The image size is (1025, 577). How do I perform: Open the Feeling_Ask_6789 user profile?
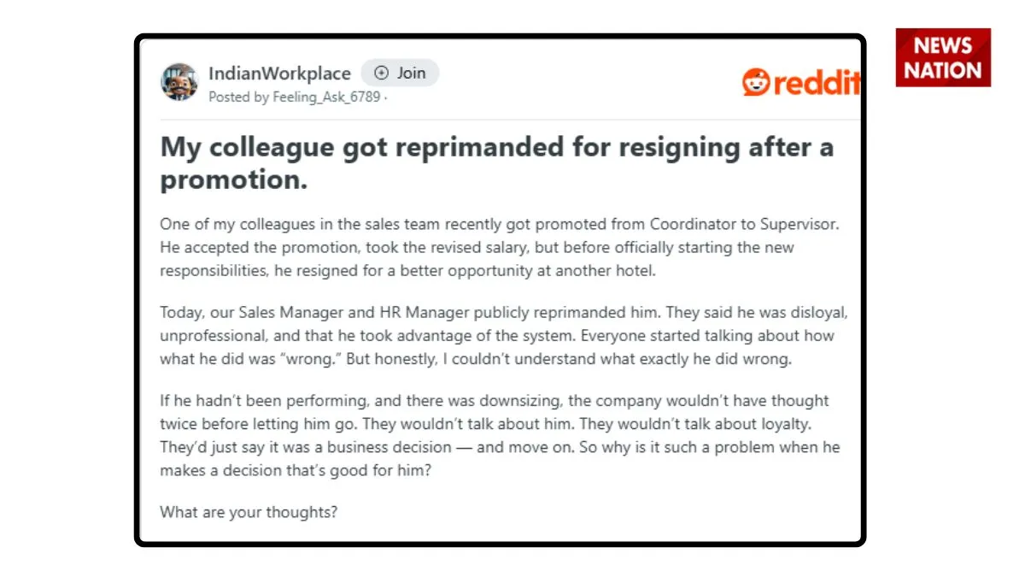click(326, 97)
